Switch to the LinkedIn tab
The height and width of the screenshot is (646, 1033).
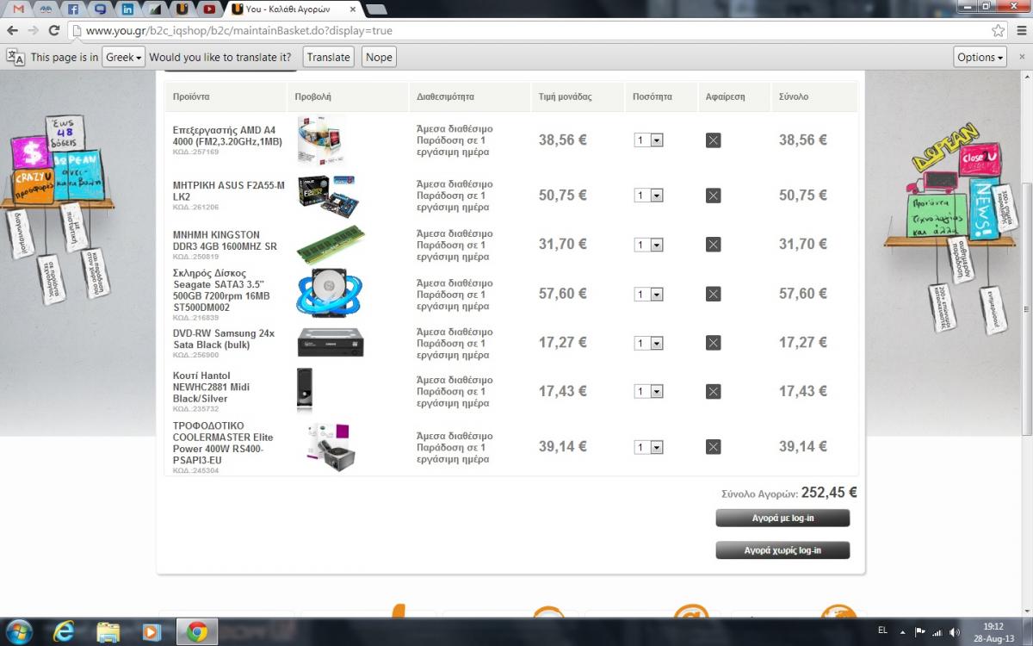127,9
